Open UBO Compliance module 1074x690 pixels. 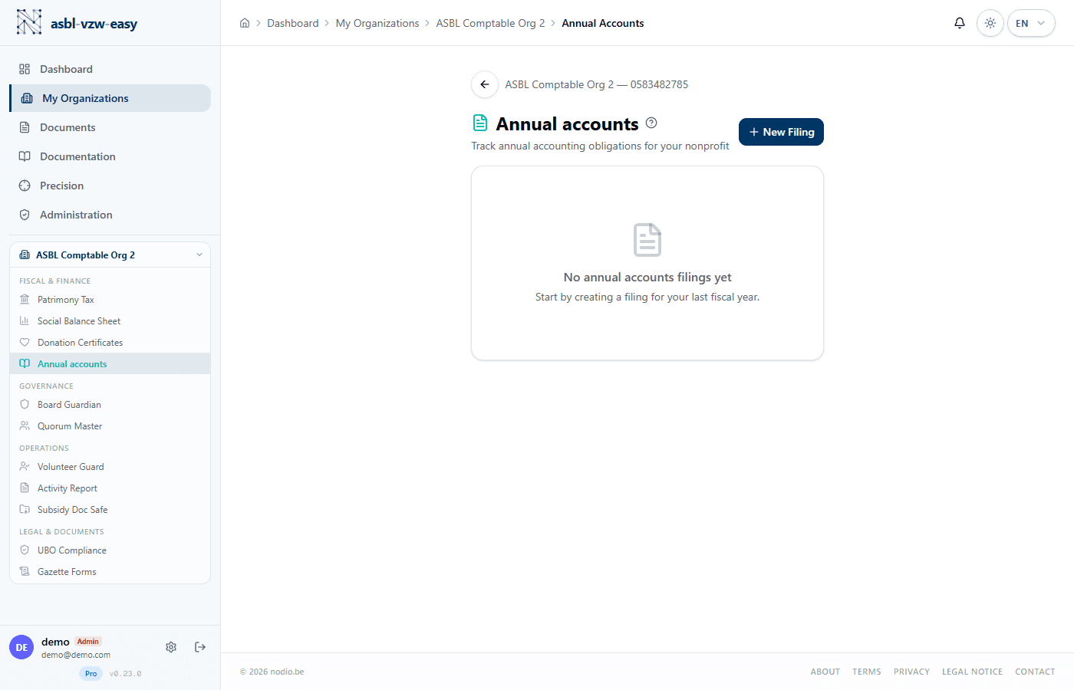[x=110, y=550]
